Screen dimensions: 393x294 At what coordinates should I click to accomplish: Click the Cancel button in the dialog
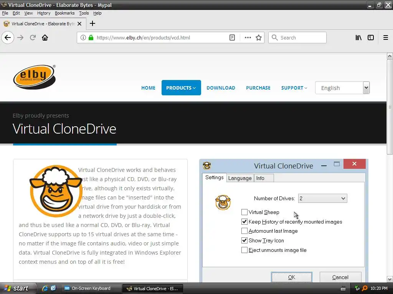(340, 277)
